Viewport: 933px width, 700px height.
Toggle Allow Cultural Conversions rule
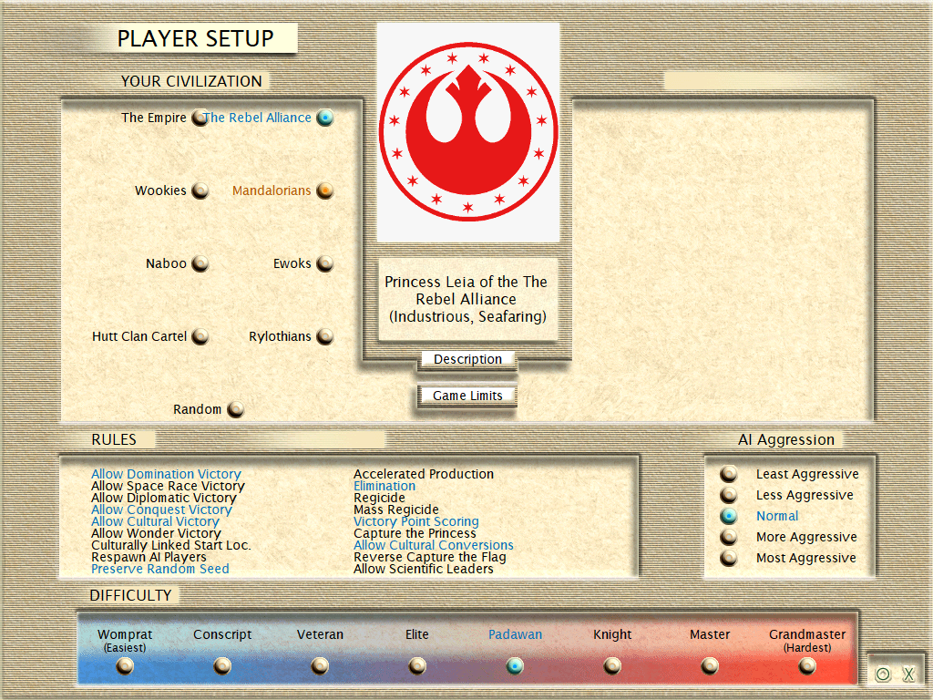click(x=433, y=545)
